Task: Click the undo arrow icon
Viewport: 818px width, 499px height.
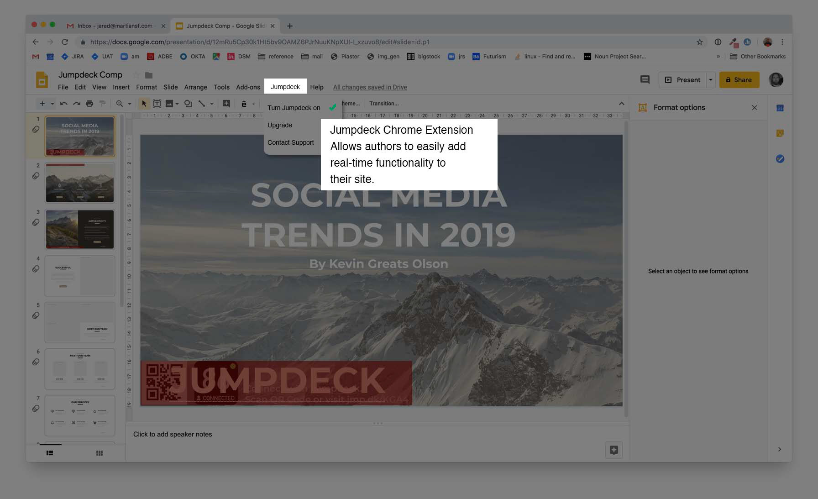Action: pyautogui.click(x=63, y=104)
